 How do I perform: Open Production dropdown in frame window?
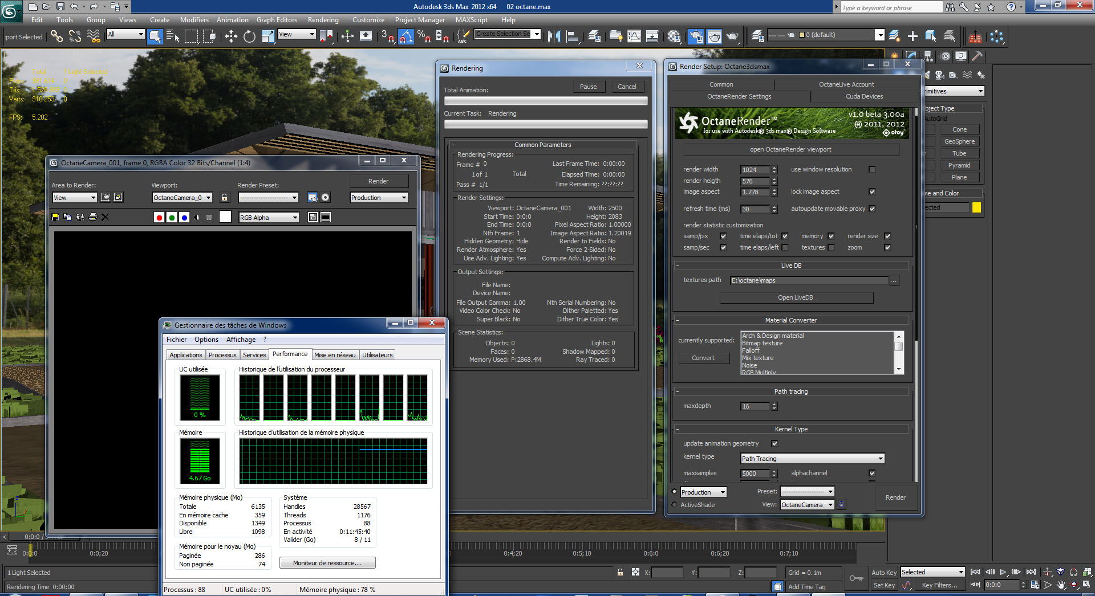click(379, 198)
